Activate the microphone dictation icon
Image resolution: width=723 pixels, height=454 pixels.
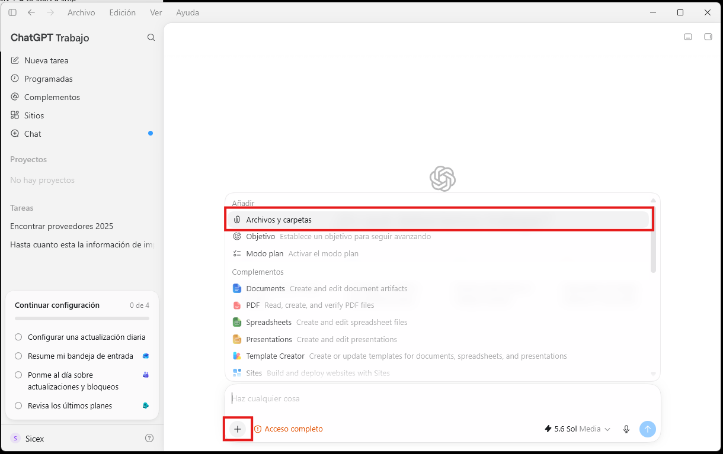tap(626, 429)
